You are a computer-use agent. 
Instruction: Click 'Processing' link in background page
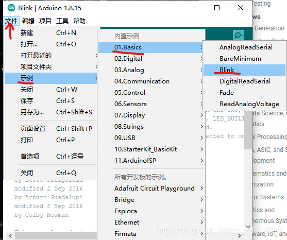click(272, 137)
